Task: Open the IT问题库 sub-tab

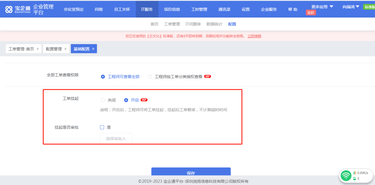Action: (193, 24)
